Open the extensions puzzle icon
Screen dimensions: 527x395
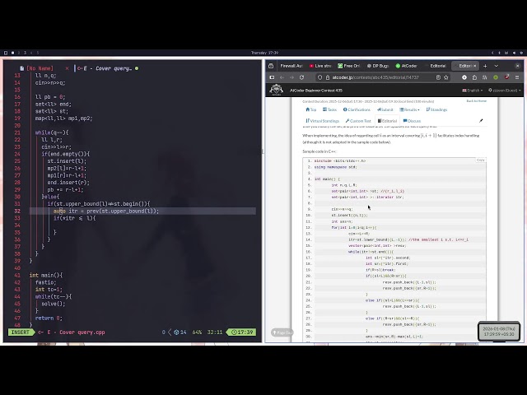click(474, 77)
